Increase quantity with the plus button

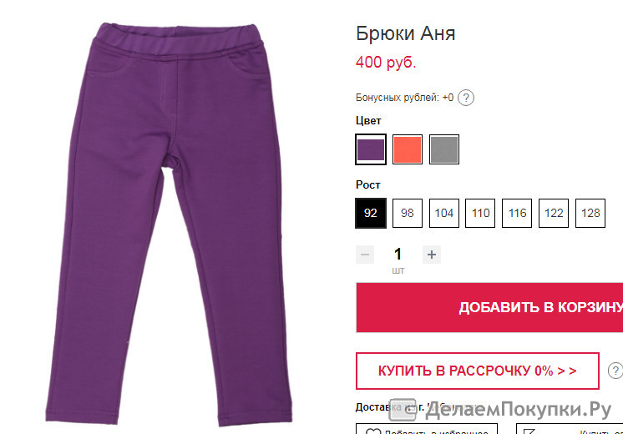pos(432,255)
